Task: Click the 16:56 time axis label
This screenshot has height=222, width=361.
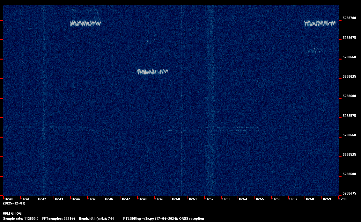Action: click(276, 199)
